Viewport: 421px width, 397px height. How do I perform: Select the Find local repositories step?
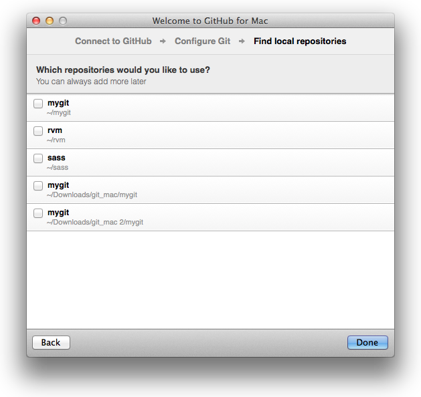(300, 41)
